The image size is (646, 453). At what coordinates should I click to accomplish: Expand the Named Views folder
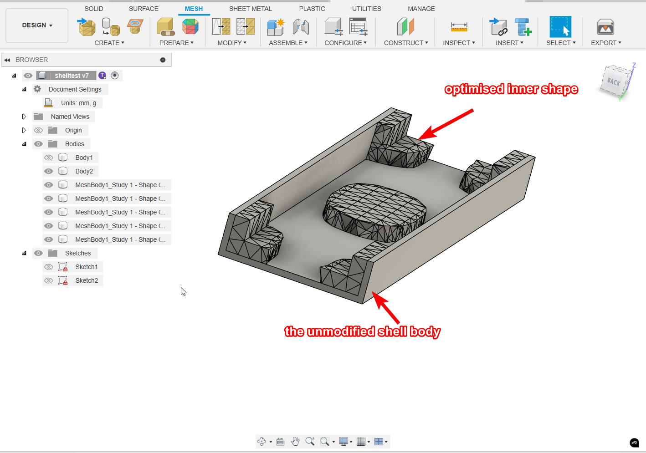pyautogui.click(x=24, y=117)
